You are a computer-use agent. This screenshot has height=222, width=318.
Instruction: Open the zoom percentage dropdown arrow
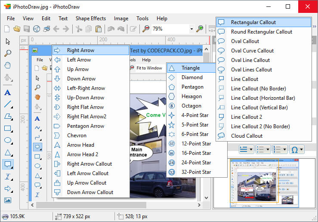[x=191, y=29]
